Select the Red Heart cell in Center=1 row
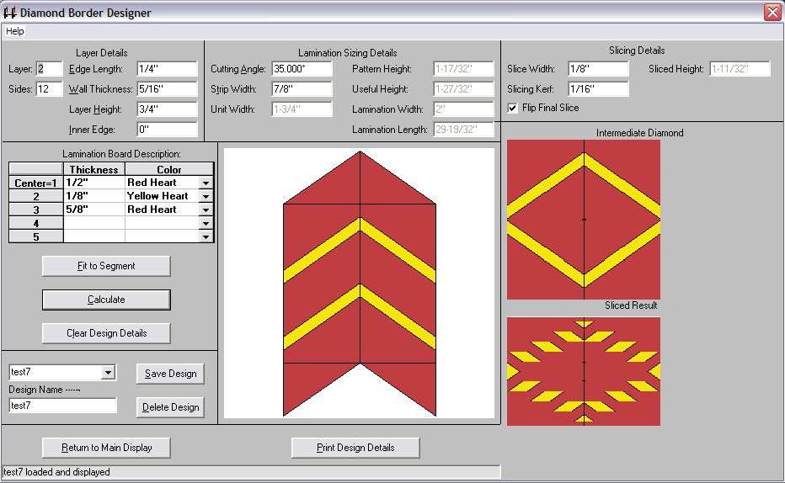Viewport: 785px width, 483px height. (163, 183)
